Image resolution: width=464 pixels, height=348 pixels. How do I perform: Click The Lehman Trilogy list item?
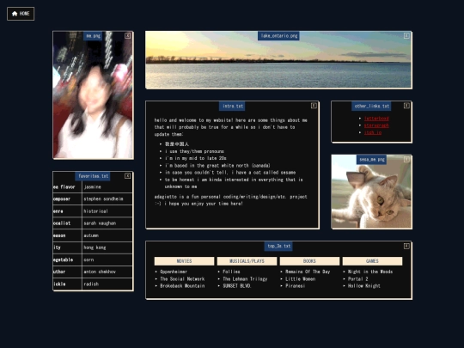[x=245, y=278]
